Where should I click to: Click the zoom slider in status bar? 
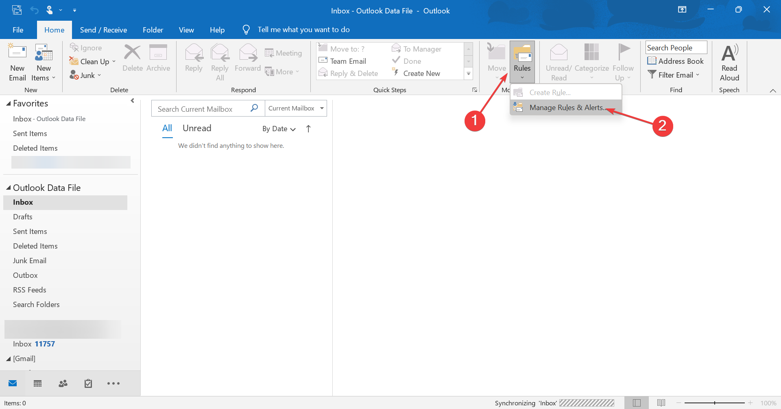715,403
